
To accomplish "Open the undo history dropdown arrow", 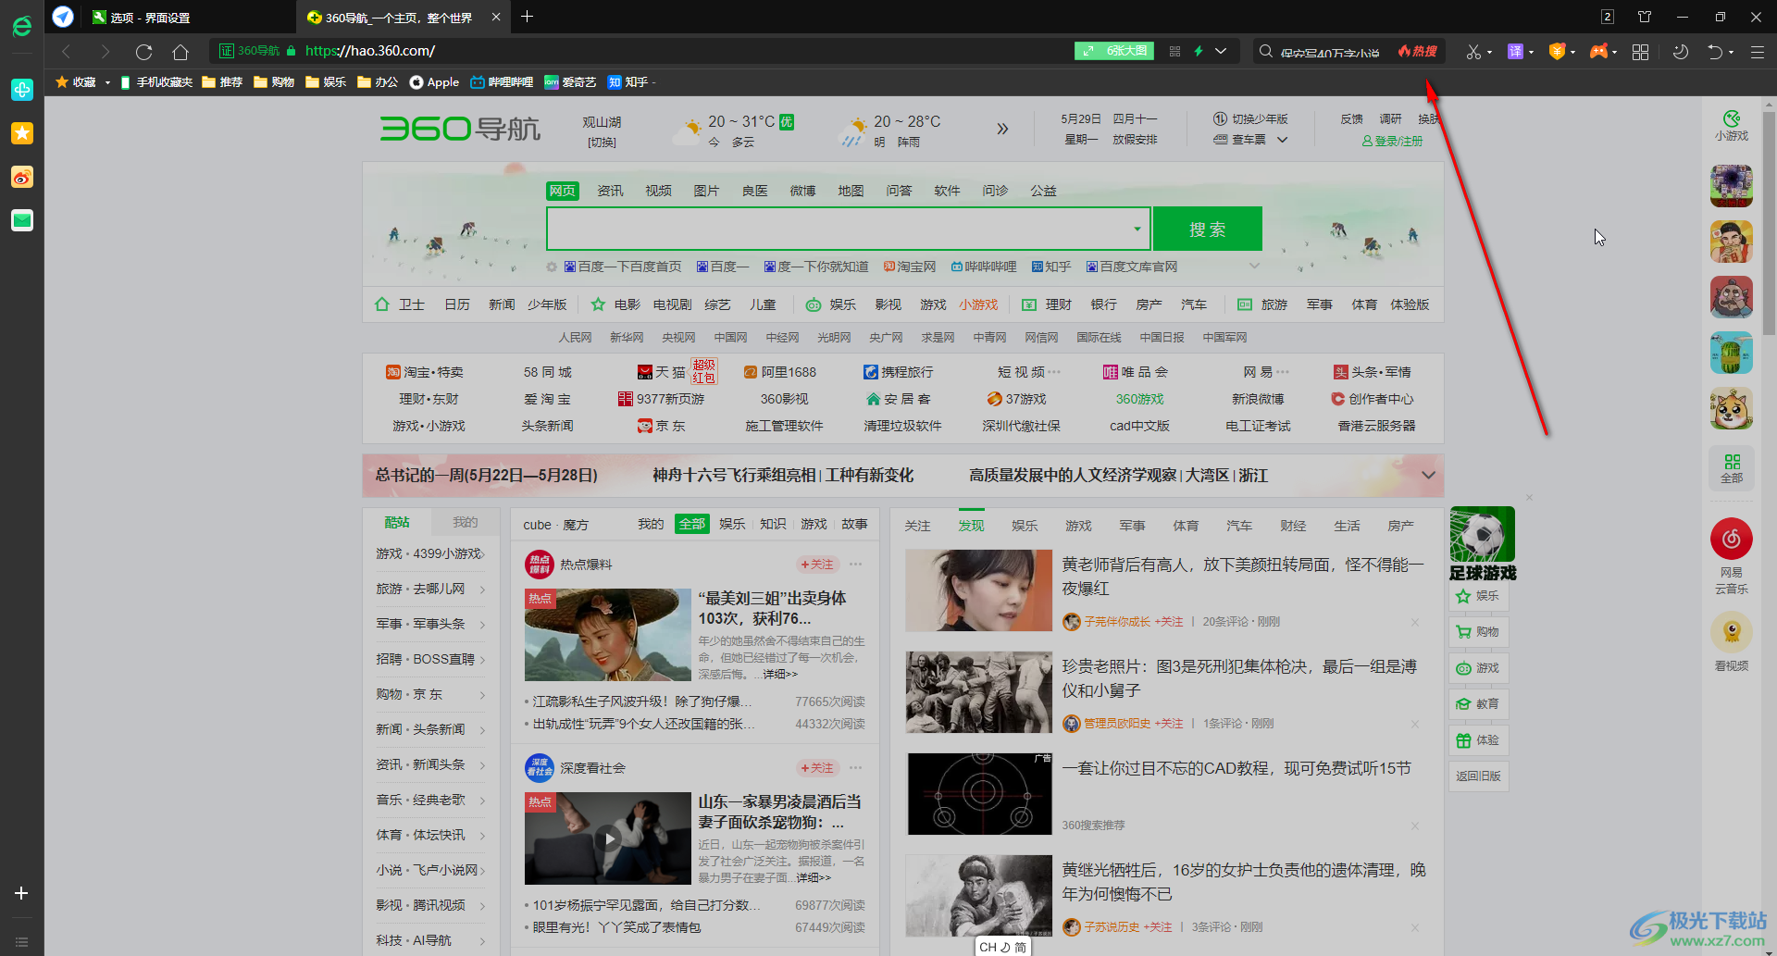I will (x=1732, y=53).
